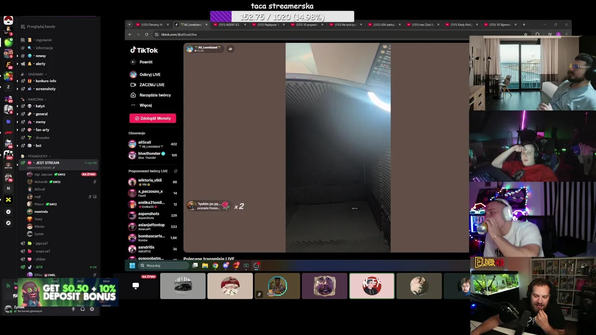Open x_paczosxv_x suggested LIVE creator
This screenshot has height=335, width=596.
(153, 193)
